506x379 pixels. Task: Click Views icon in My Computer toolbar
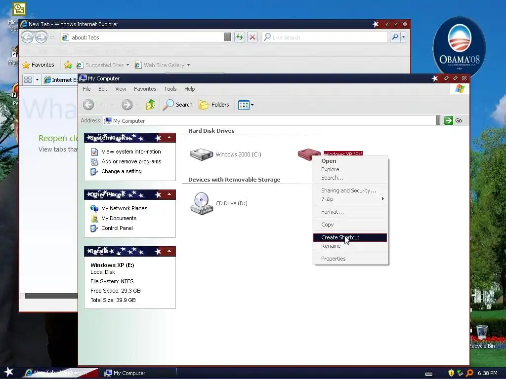243,105
